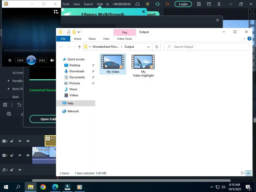Open the headset support icon in Filmora

(157, 4)
